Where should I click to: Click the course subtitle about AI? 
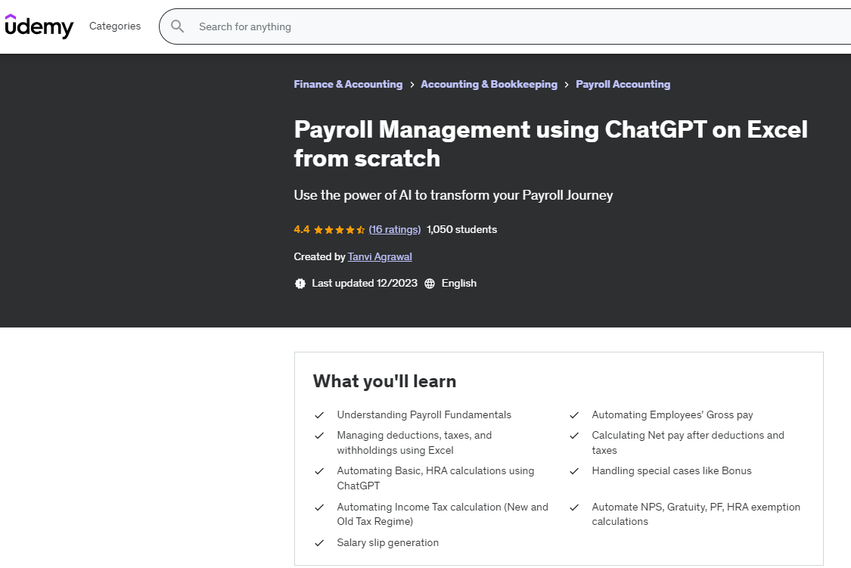pos(453,195)
